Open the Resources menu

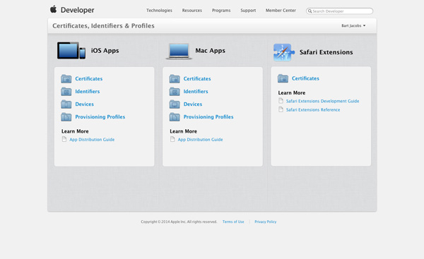(x=192, y=11)
